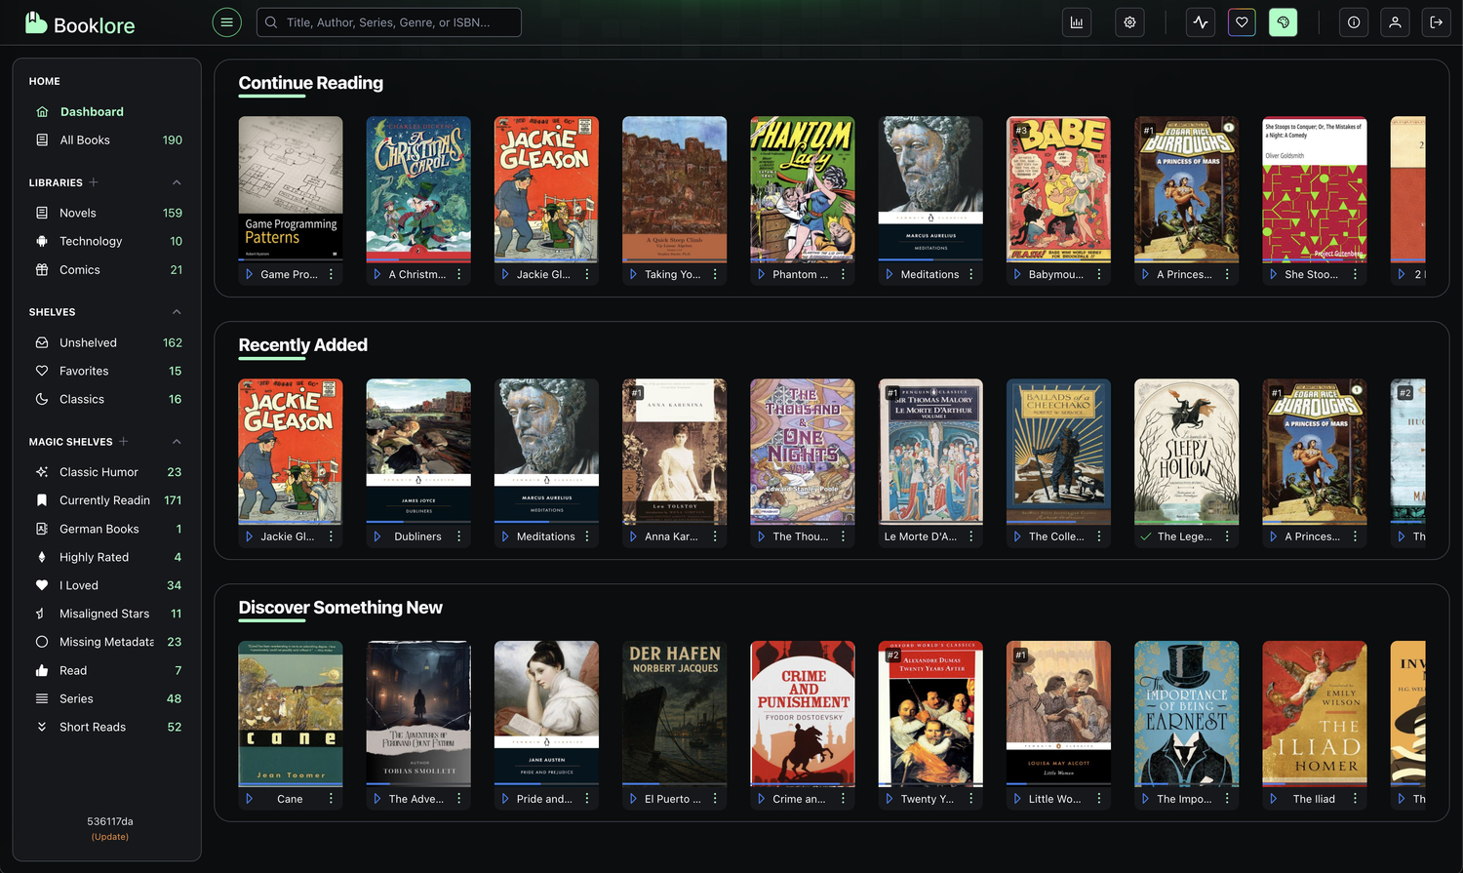Click the heart icon in the top toolbar
Viewport: 1463px width, 873px height.
[1241, 21]
